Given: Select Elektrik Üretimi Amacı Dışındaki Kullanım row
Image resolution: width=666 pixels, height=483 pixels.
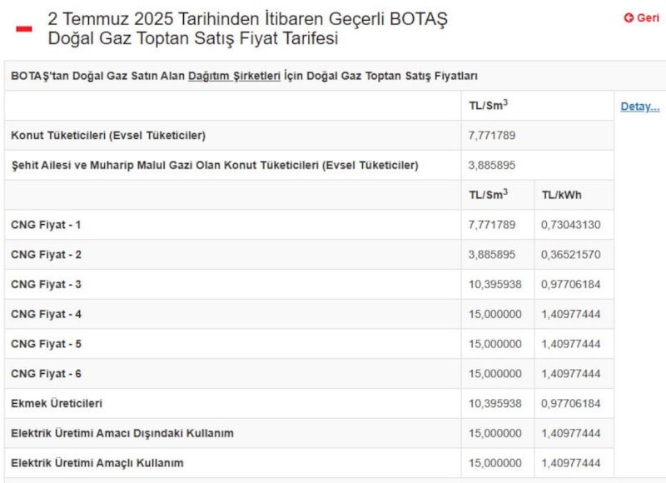Looking at the screenshot, I should (x=122, y=433).
